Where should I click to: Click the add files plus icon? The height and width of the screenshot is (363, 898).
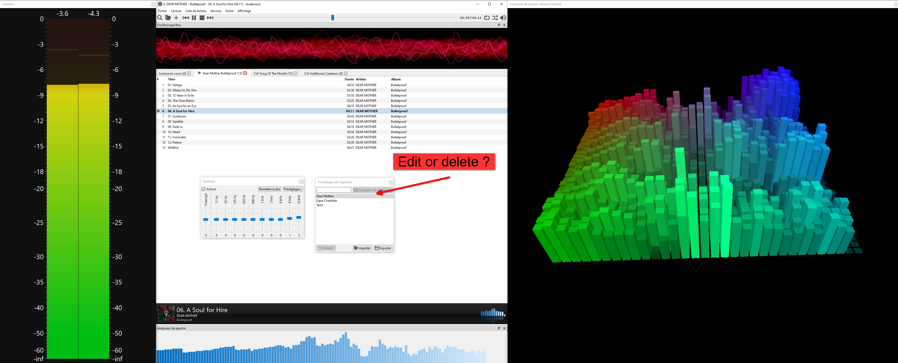[x=176, y=18]
